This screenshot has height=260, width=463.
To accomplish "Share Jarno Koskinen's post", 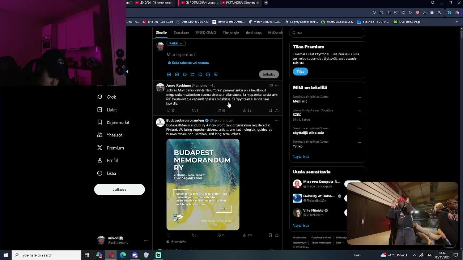I will pos(277,110).
